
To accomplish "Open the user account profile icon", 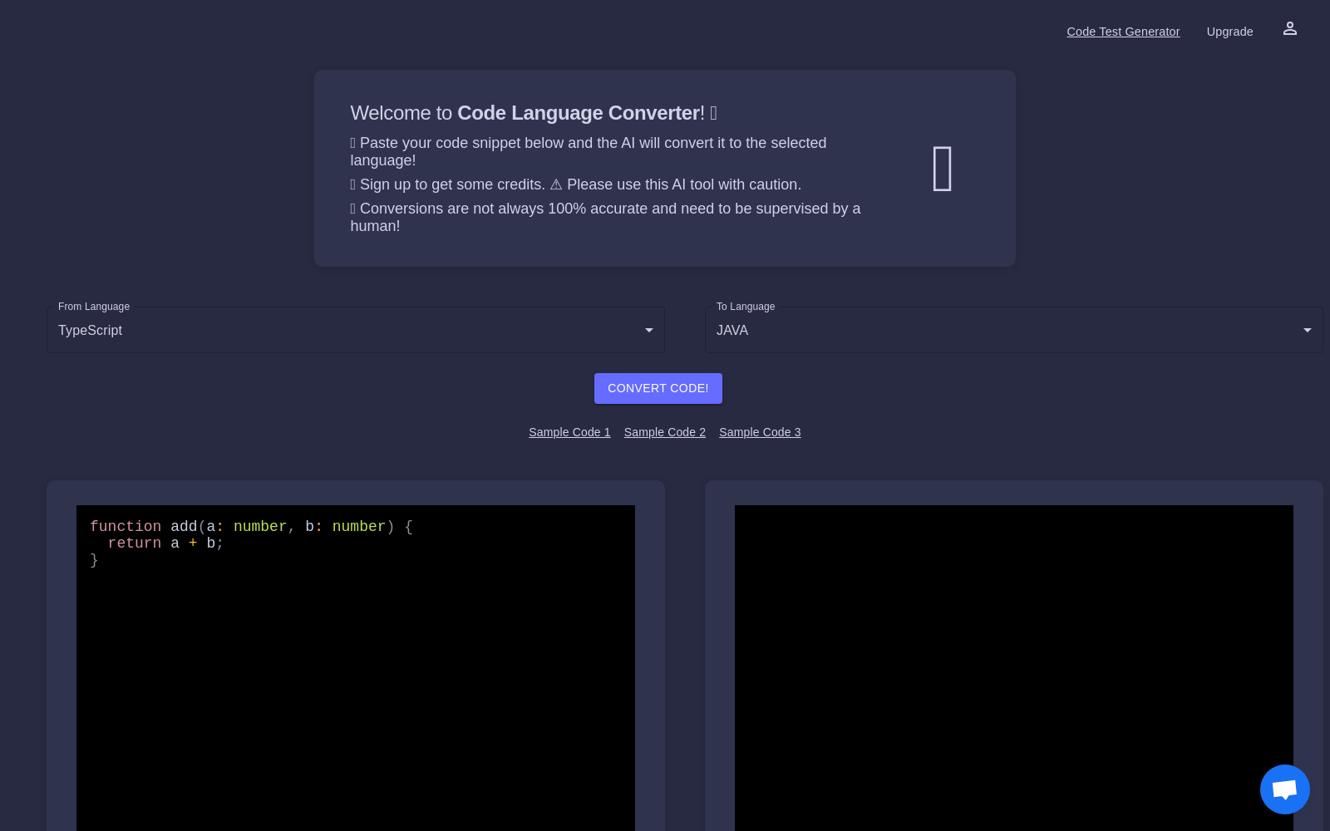I will tap(1289, 28).
